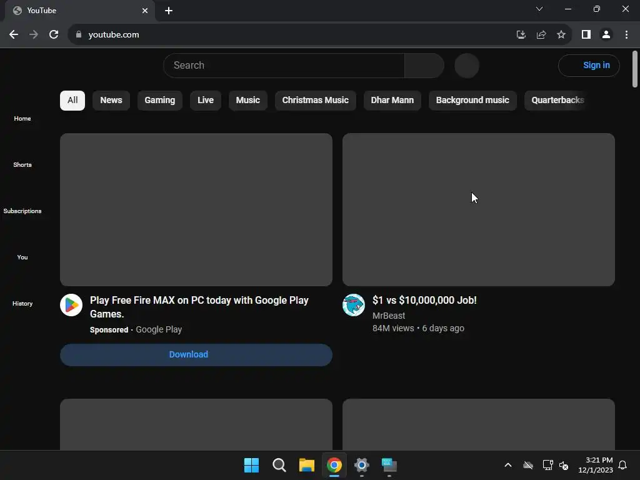Open the Chrome three-dot menu

click(x=626, y=35)
